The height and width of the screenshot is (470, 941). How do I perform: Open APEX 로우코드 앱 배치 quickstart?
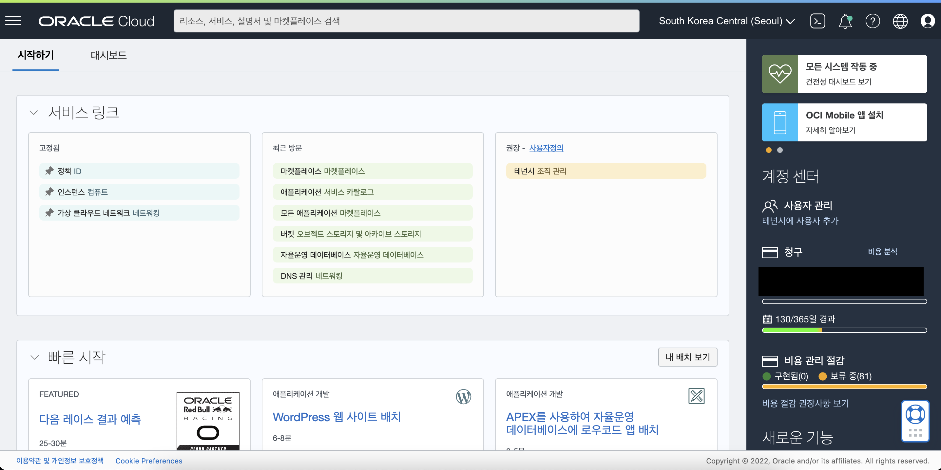582,423
